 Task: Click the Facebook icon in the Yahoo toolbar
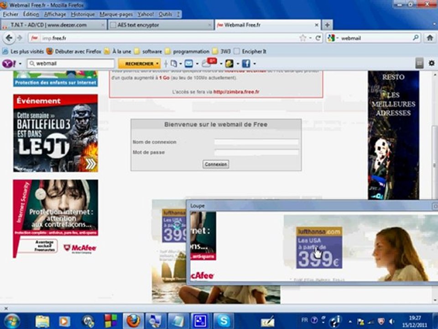pos(246,64)
